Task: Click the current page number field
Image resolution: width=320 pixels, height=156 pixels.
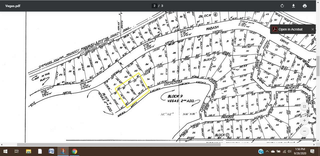Action: tap(154, 6)
